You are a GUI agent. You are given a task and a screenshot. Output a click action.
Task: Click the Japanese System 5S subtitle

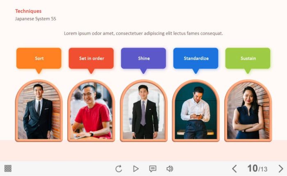click(36, 19)
